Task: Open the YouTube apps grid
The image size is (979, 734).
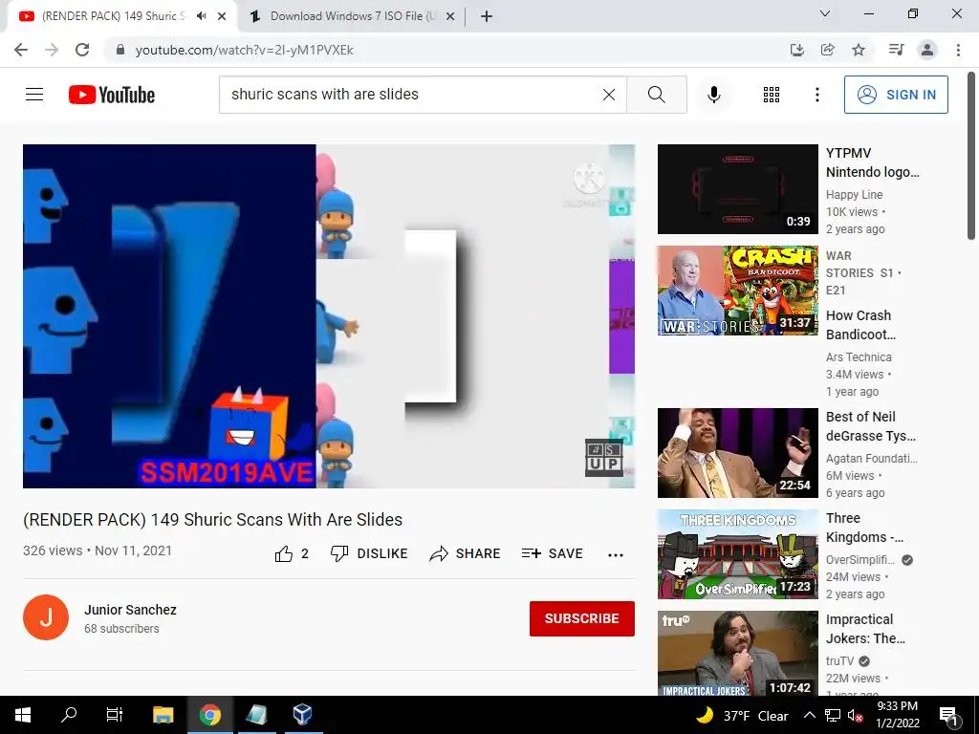Action: [x=772, y=95]
